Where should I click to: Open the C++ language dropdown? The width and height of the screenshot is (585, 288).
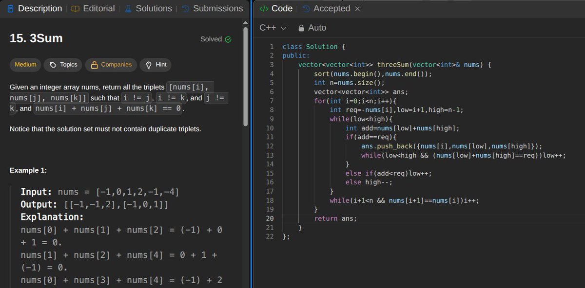[273, 28]
